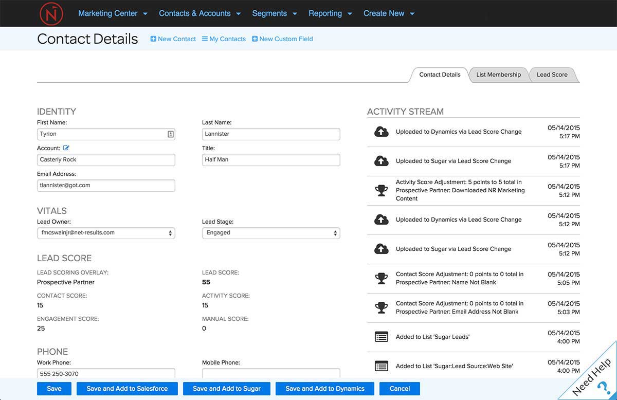The width and height of the screenshot is (617, 400).
Task: Click cloud icon for 5:12 PM Dynamics upload
Action: click(x=381, y=220)
